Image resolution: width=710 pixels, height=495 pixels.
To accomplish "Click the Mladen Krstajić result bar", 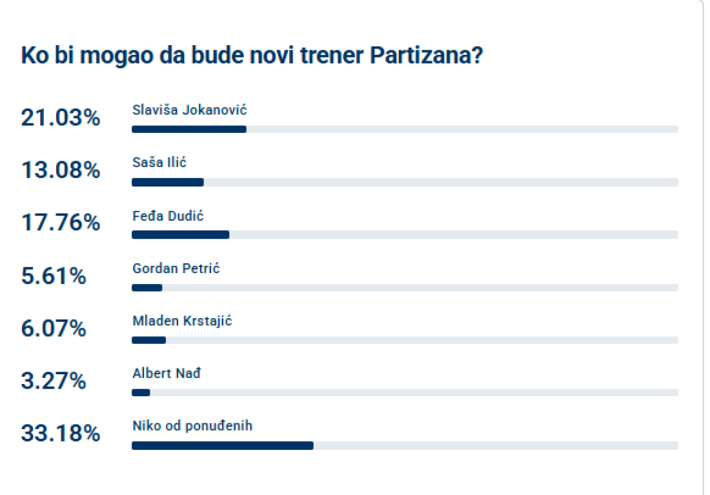I will point(405,340).
